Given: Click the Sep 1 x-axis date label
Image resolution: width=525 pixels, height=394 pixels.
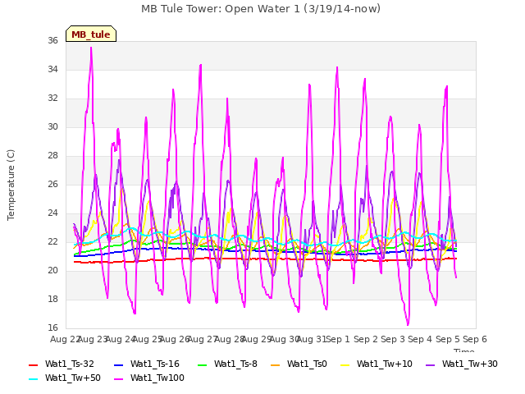Looking at the screenshot, I should click(338, 339).
